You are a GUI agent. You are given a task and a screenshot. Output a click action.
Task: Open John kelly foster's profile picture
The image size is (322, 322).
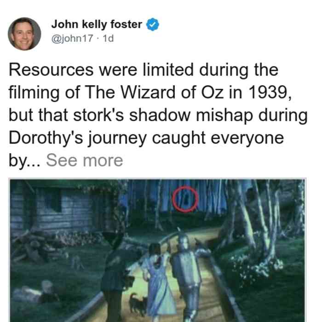24,34
